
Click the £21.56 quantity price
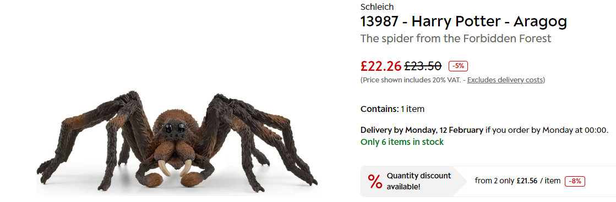click(527, 181)
